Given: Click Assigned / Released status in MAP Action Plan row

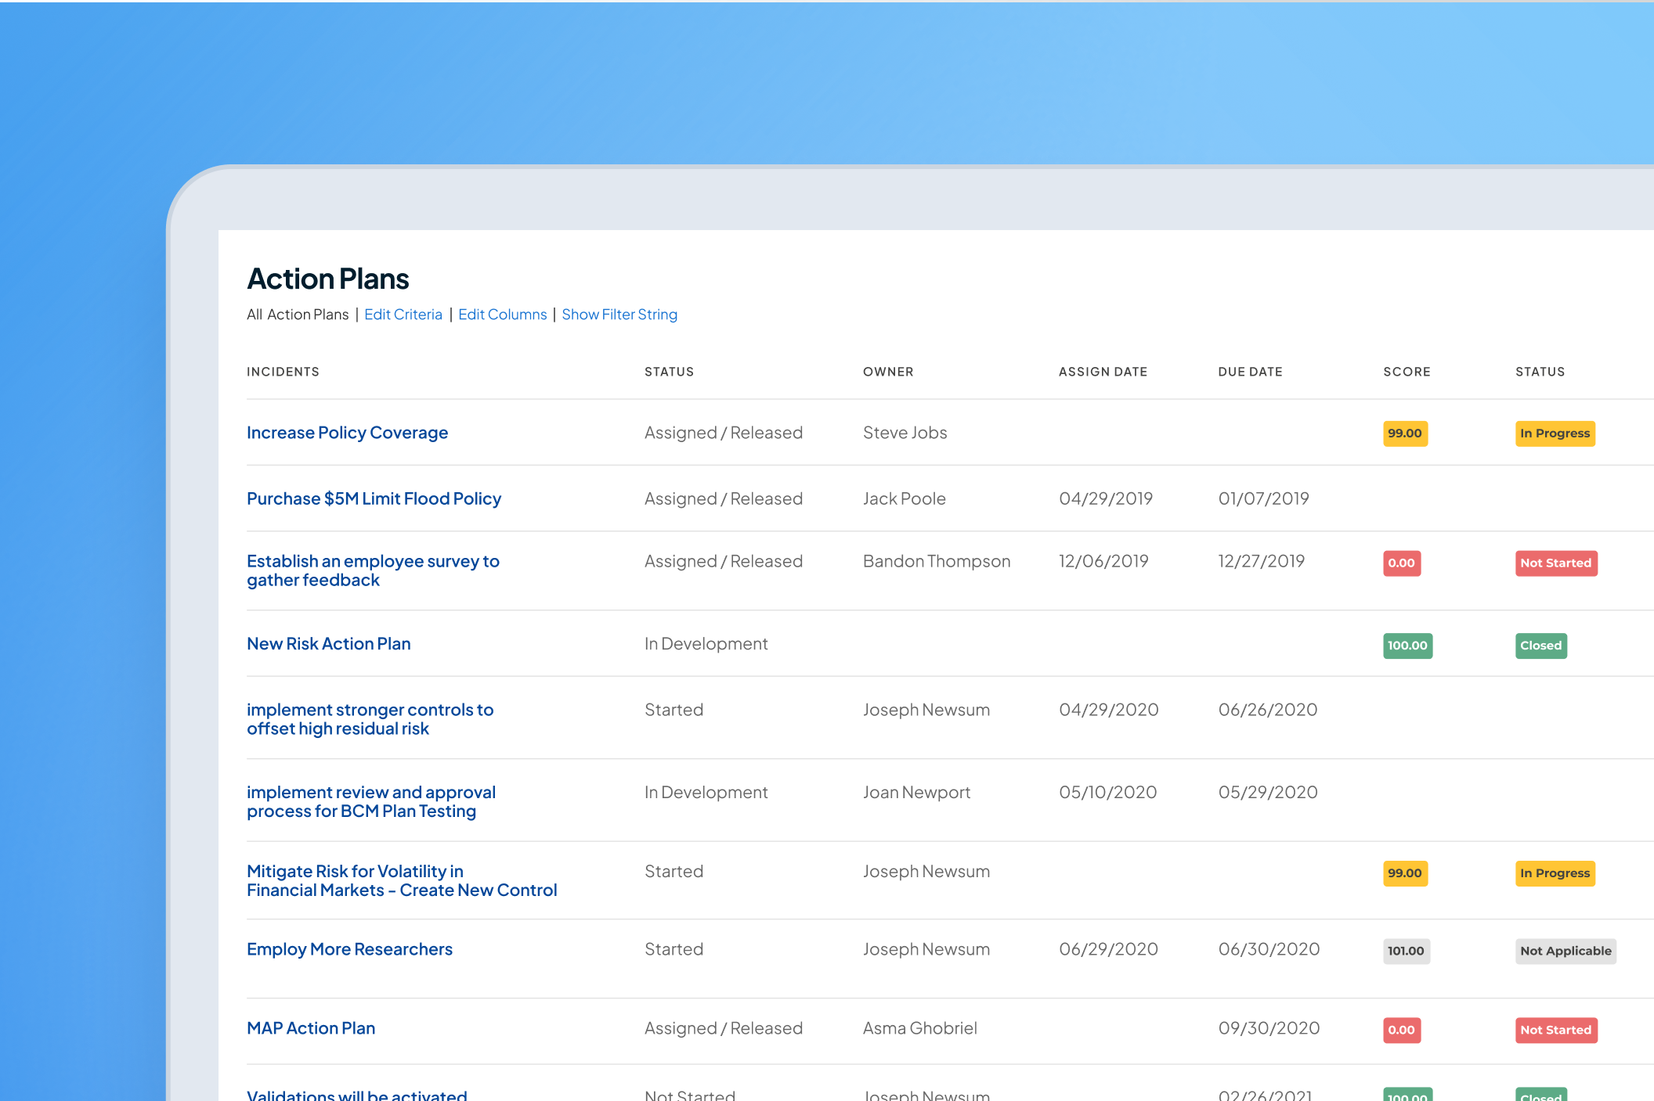Looking at the screenshot, I should (723, 1028).
